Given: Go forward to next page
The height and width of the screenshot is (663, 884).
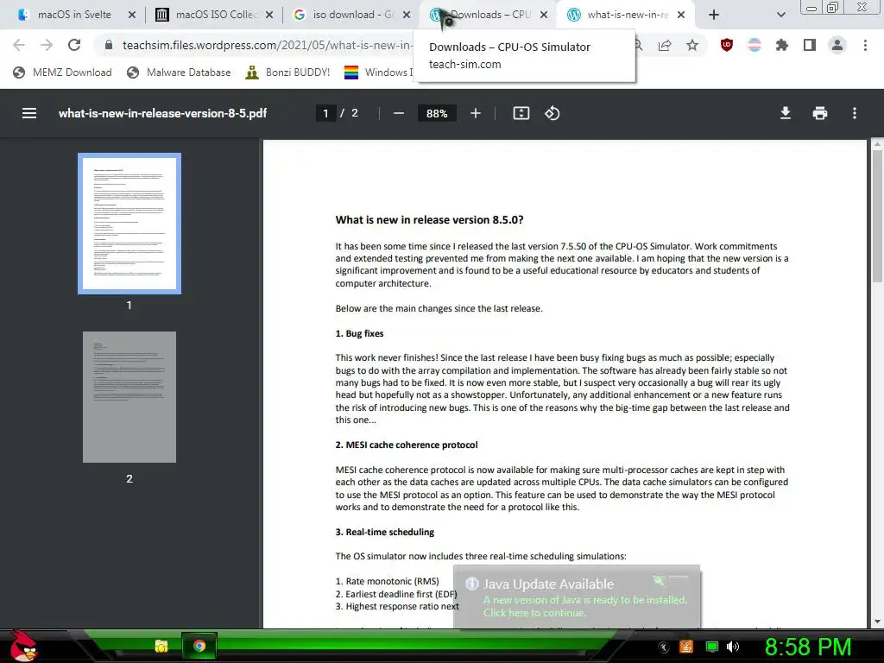Looking at the screenshot, I should point(47,45).
